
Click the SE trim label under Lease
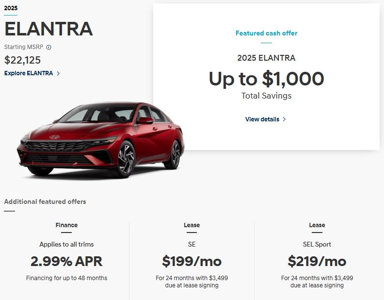[192, 244]
